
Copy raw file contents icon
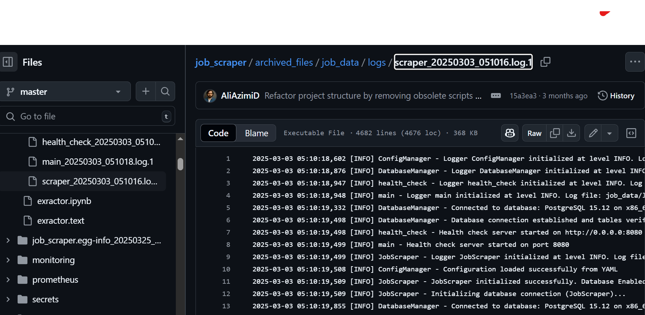click(555, 133)
